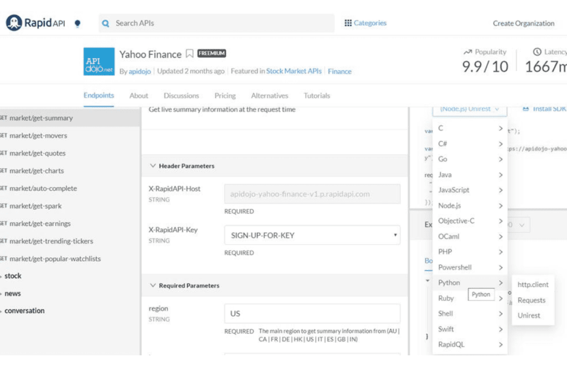Click the search magnifier icon
The height and width of the screenshot is (368, 567).
point(106,23)
